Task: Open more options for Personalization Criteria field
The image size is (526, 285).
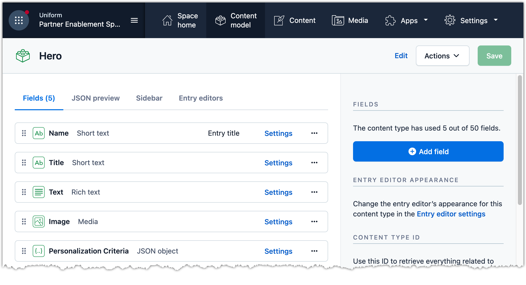Action: tap(314, 251)
